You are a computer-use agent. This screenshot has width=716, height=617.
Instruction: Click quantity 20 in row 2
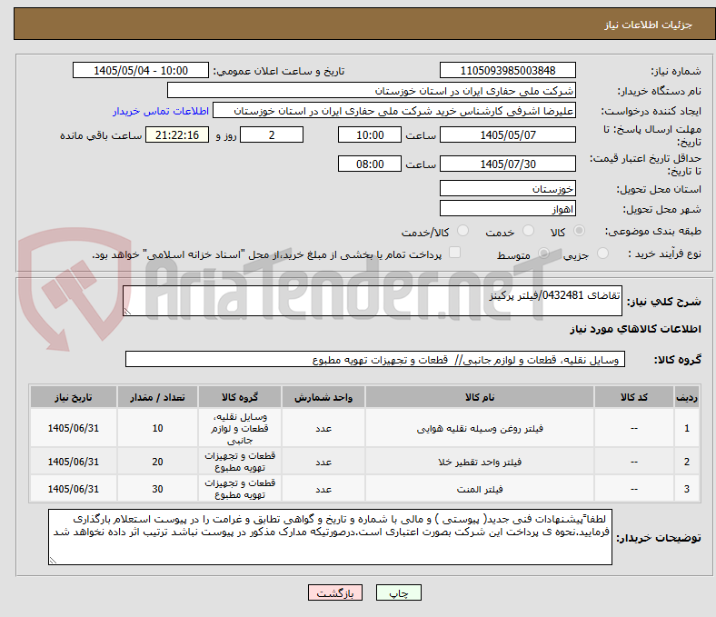click(x=157, y=462)
